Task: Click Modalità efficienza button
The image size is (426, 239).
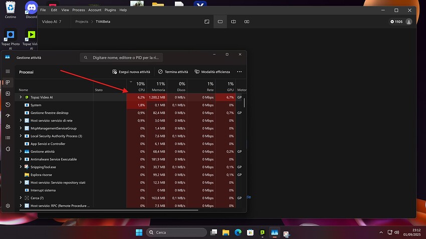Action: (212, 72)
